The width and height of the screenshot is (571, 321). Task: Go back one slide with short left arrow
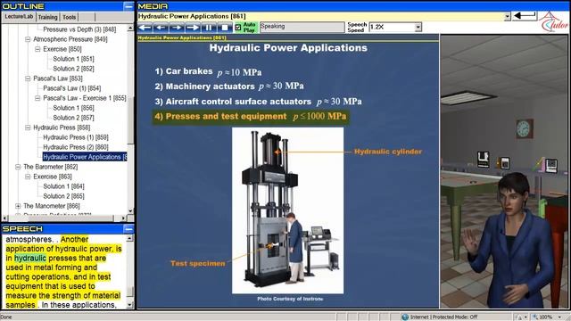(161, 28)
